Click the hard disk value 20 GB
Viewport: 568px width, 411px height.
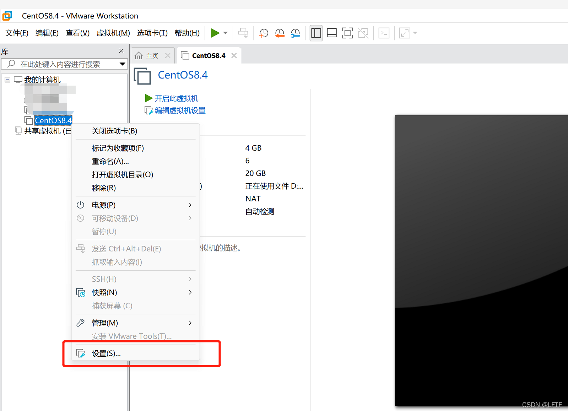(255, 173)
